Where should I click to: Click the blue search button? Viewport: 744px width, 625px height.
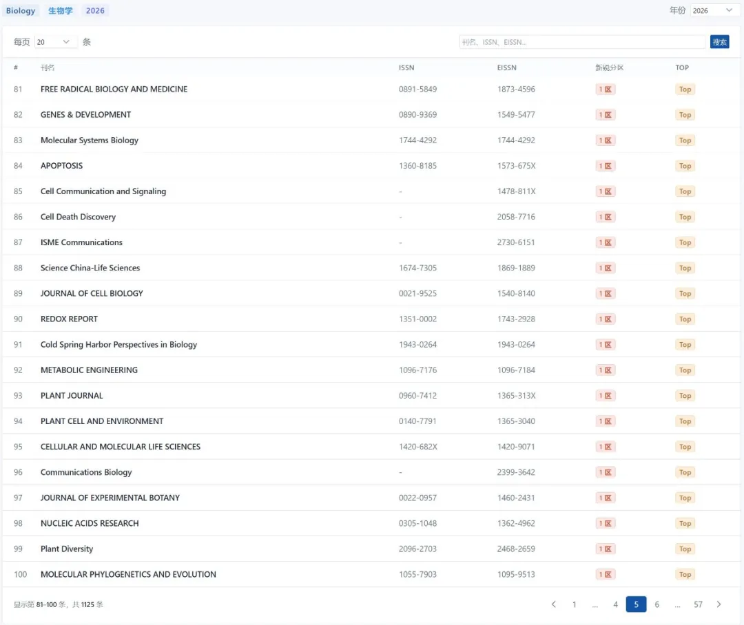pyautogui.click(x=719, y=42)
